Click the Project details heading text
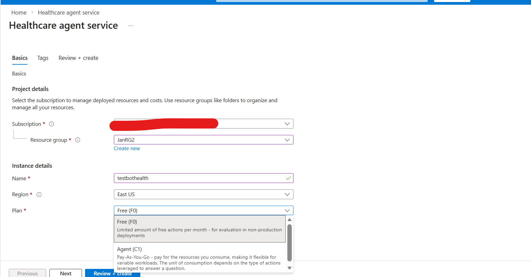This screenshot has height=277, width=531. (30, 89)
